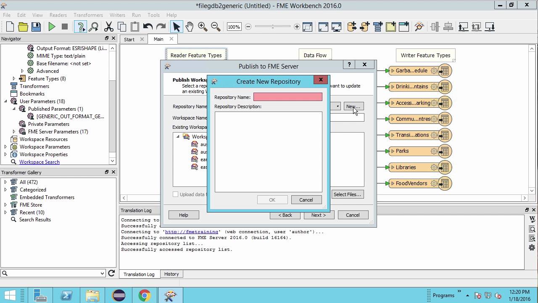Open Garba...edule writer feature type properties gear
Screen dimensions: 538x303
(x=434, y=71)
